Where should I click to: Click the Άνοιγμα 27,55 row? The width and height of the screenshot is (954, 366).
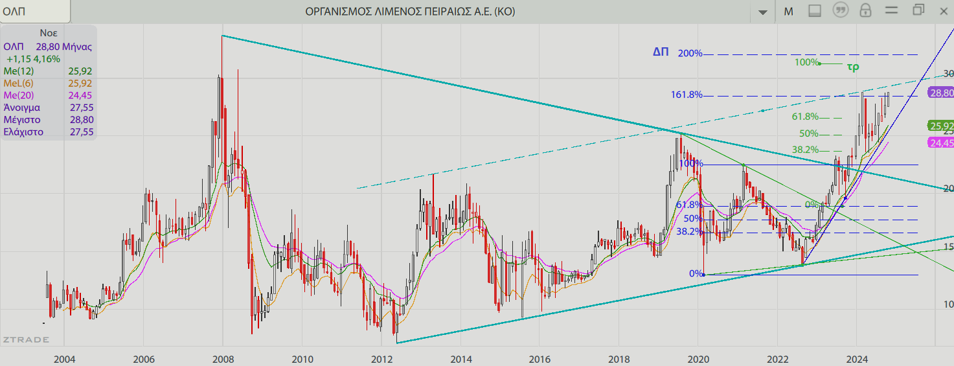click(x=48, y=108)
